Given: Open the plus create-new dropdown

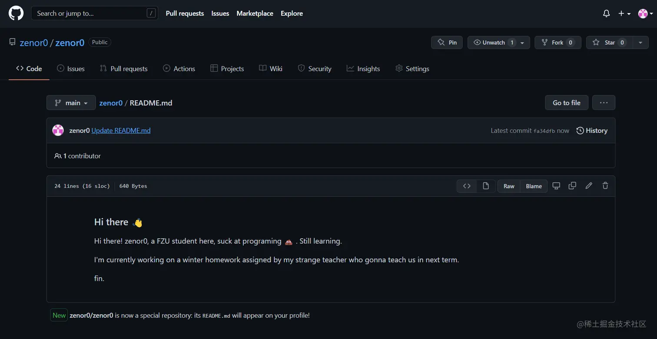Looking at the screenshot, I should pos(624,13).
